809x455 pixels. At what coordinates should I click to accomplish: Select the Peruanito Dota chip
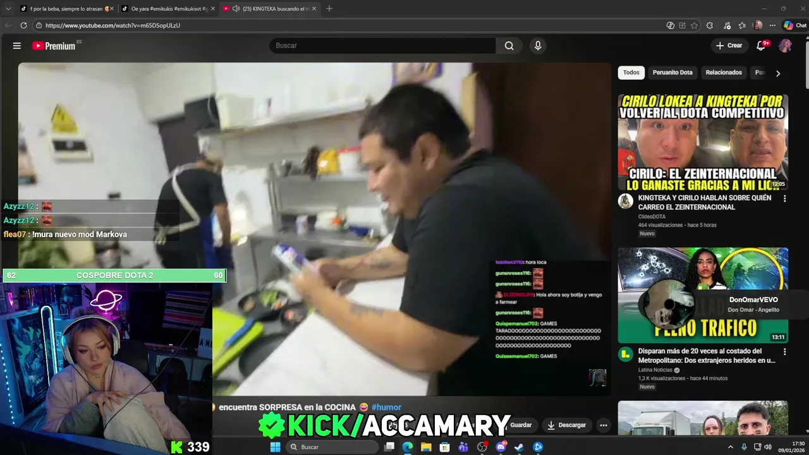[672, 73]
